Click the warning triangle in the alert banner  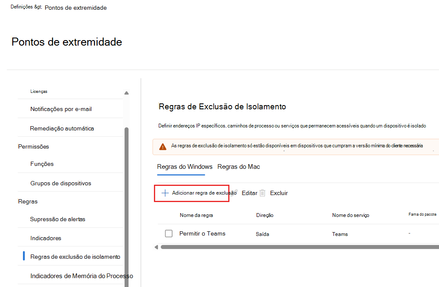point(163,146)
